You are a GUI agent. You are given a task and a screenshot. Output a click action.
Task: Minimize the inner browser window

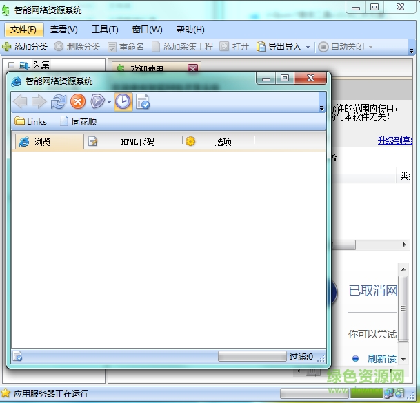[266, 79]
